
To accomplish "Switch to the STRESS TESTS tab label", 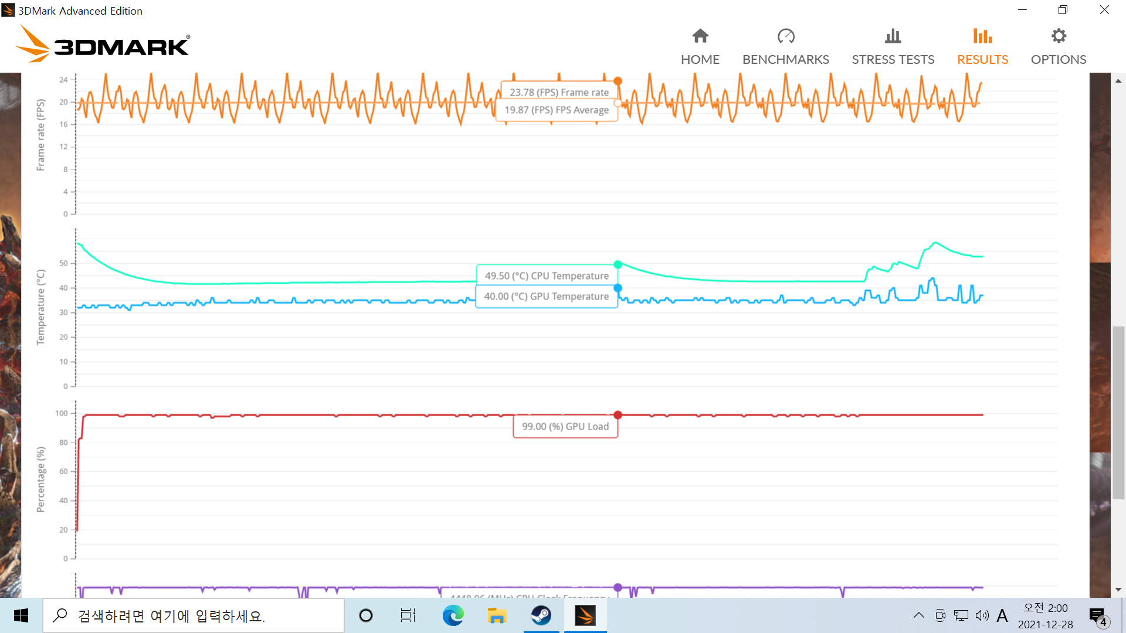I will [x=893, y=60].
